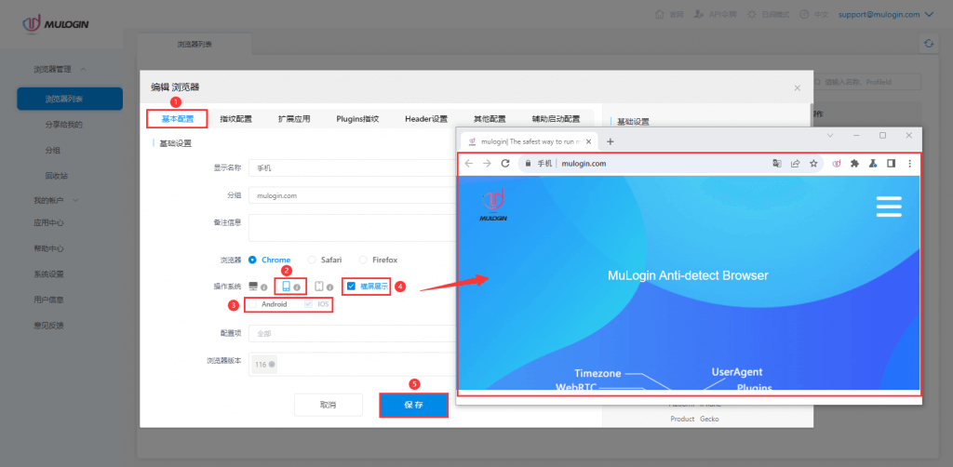
Task: Open 分享给我的 in the sidebar
Action: point(63,125)
